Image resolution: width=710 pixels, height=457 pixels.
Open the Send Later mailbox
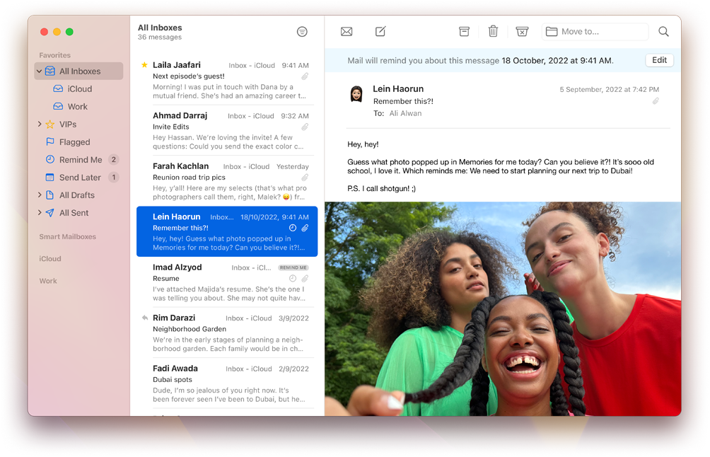coord(80,178)
